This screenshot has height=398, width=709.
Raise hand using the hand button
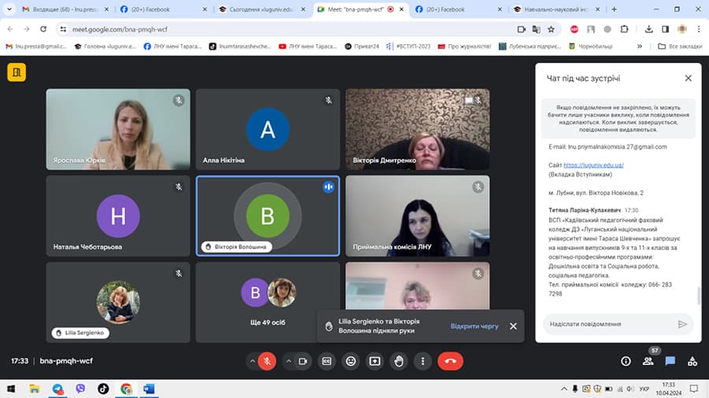(399, 361)
